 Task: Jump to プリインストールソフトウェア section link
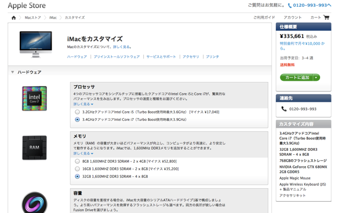point(117,56)
